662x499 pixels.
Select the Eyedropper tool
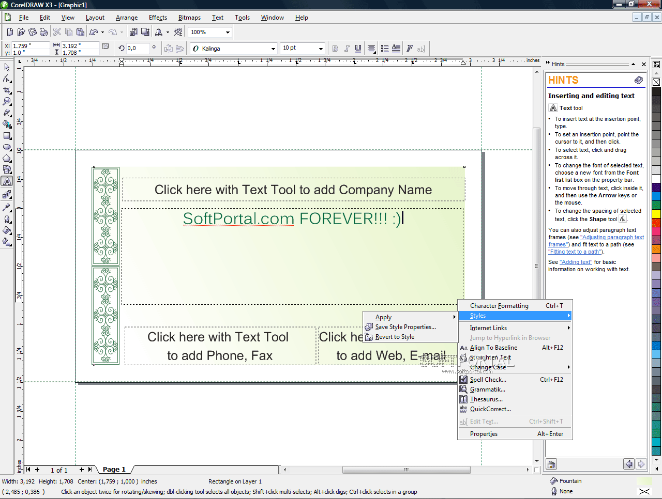[7, 207]
